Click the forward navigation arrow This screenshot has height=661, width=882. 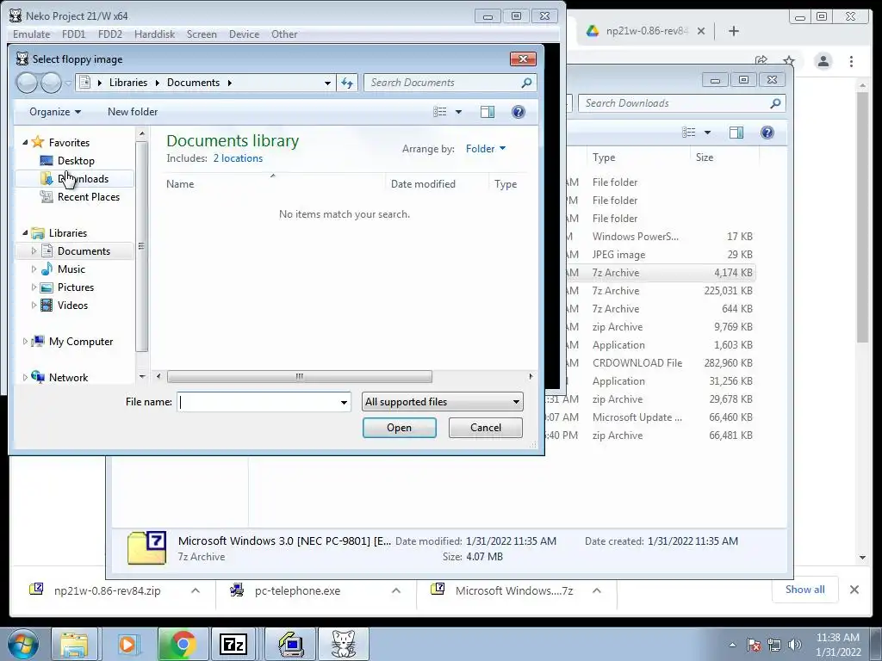[51, 83]
